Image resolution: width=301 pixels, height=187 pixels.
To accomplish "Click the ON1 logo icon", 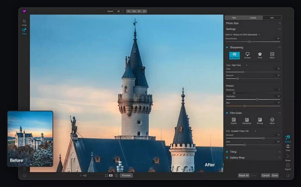I will coord(25,11).
